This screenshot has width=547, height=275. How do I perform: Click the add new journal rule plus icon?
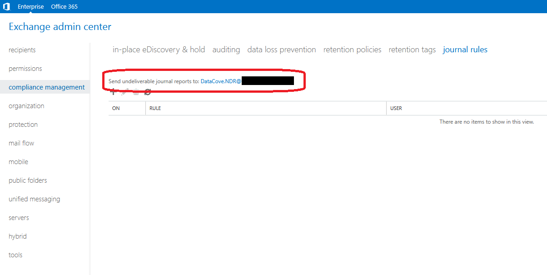point(113,92)
